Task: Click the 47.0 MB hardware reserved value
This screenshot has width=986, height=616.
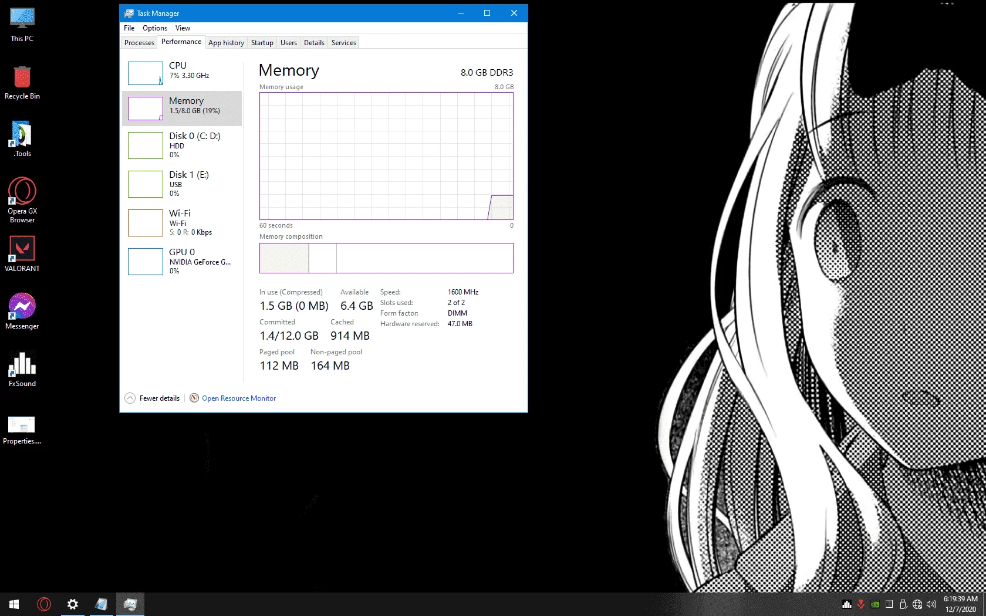Action: pos(460,324)
